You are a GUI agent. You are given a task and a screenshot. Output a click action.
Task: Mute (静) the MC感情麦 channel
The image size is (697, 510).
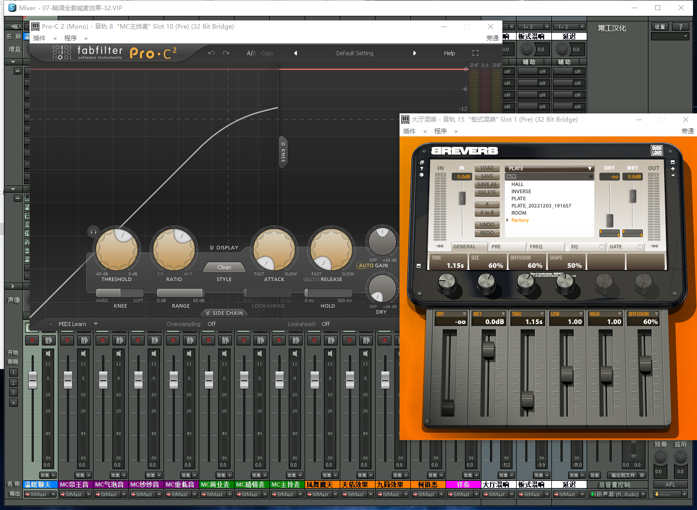tap(260, 340)
